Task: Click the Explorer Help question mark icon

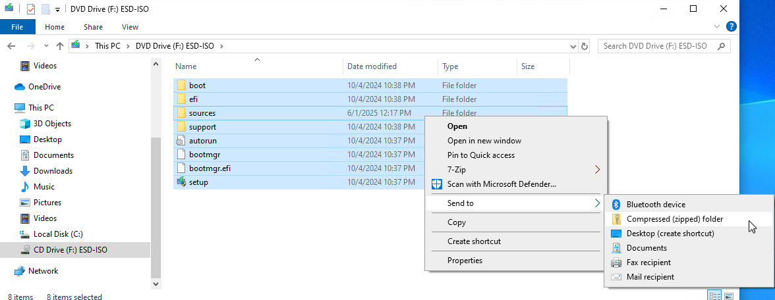Action: 731,26
